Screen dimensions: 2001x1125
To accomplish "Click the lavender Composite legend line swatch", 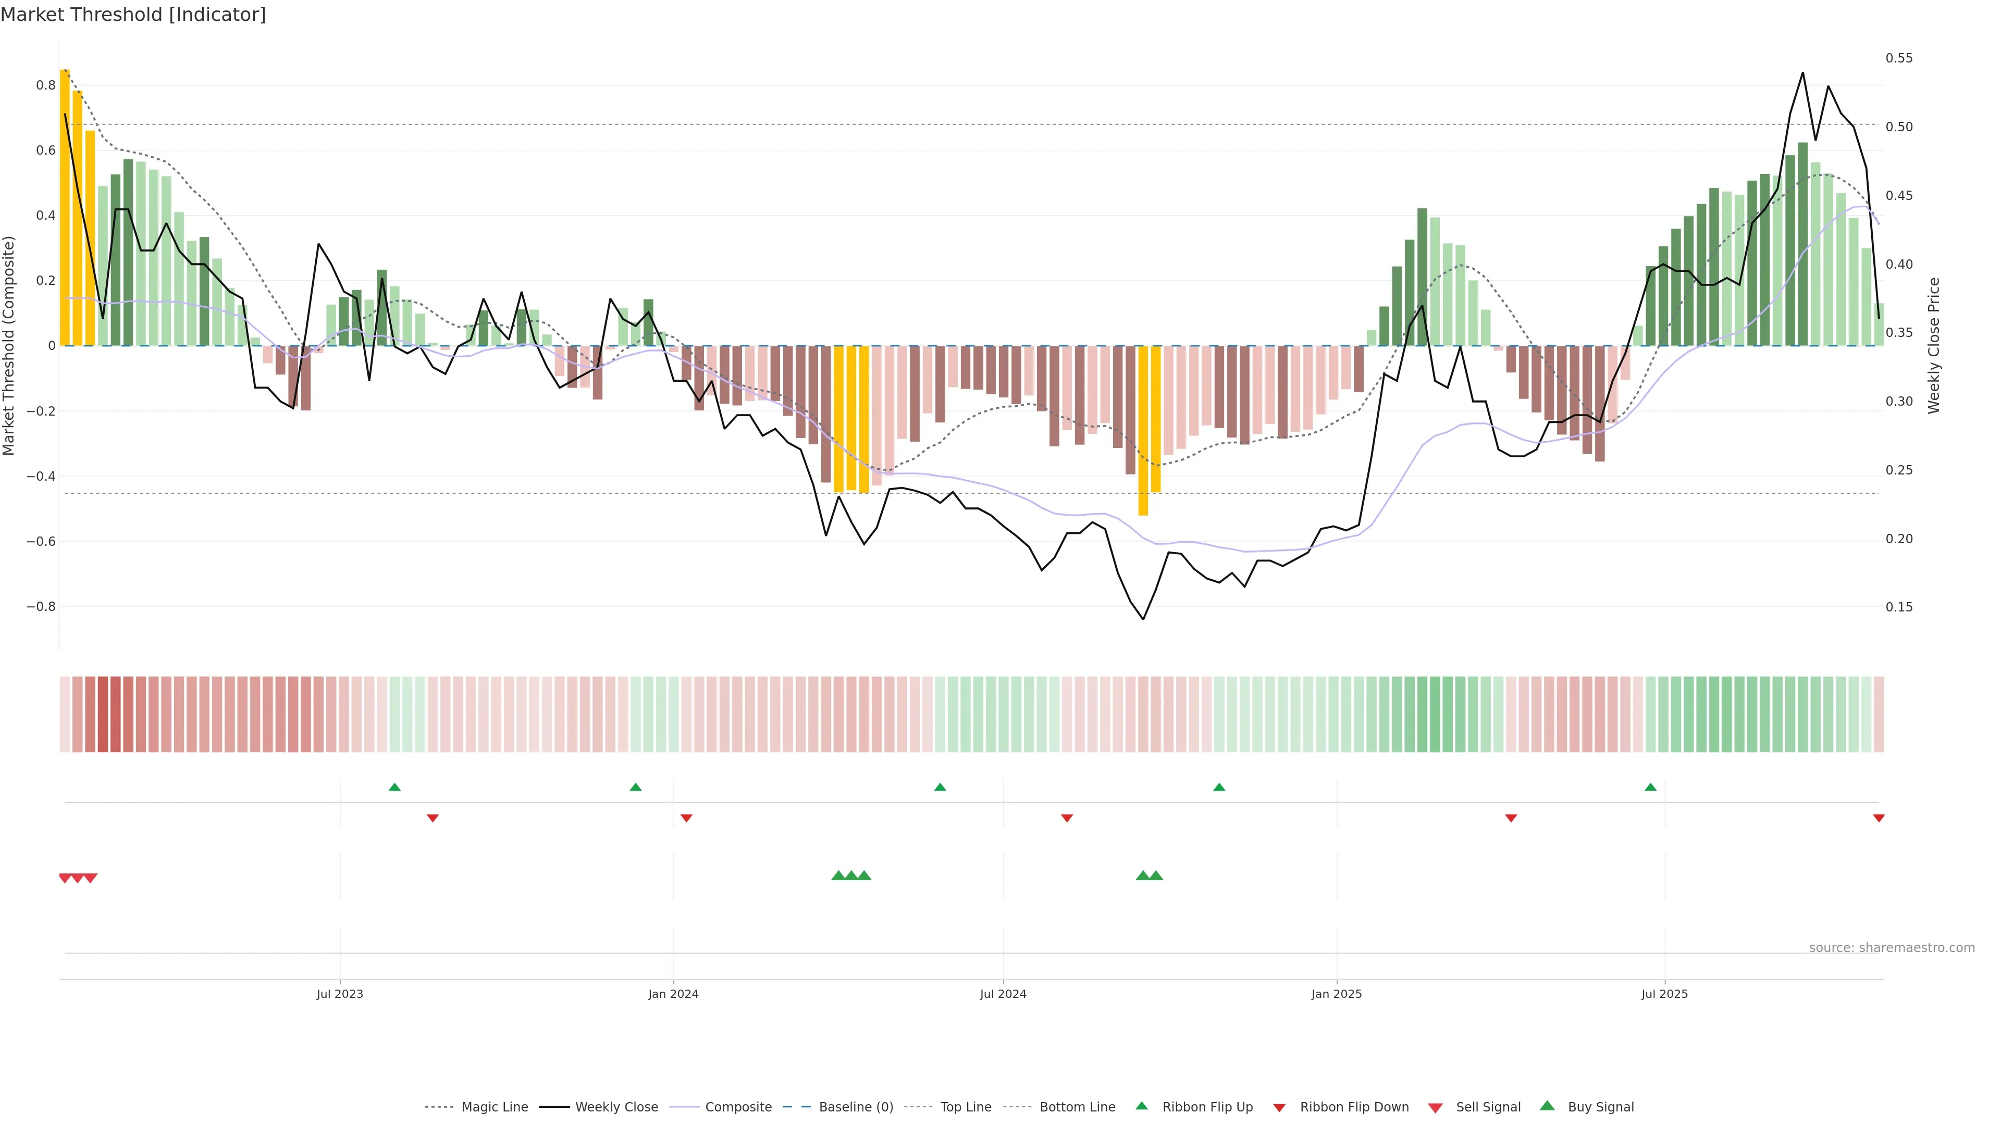I will coord(684,1107).
